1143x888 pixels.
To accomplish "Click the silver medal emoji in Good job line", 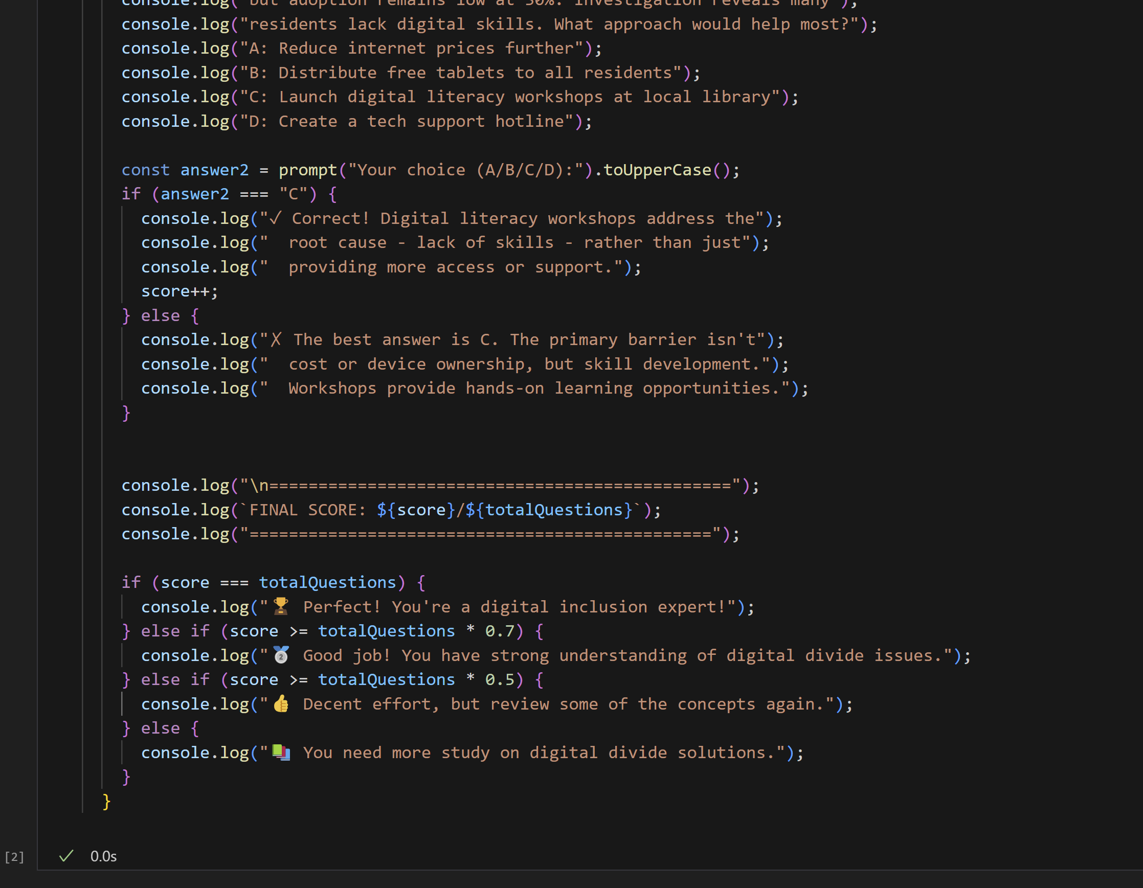I will (281, 655).
